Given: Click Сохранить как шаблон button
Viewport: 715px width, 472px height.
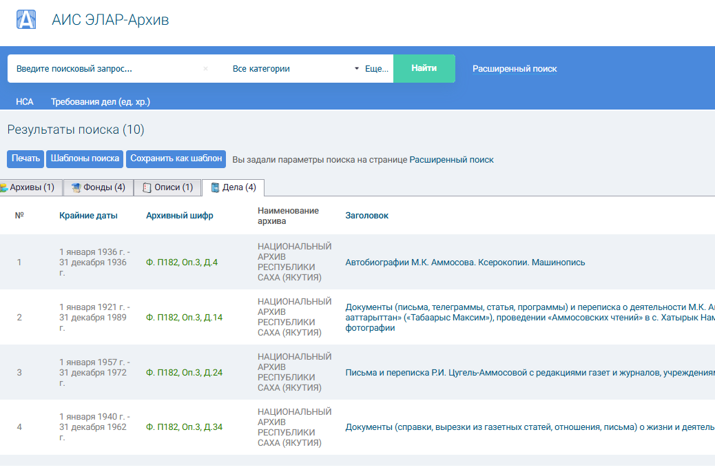Looking at the screenshot, I should pos(176,158).
